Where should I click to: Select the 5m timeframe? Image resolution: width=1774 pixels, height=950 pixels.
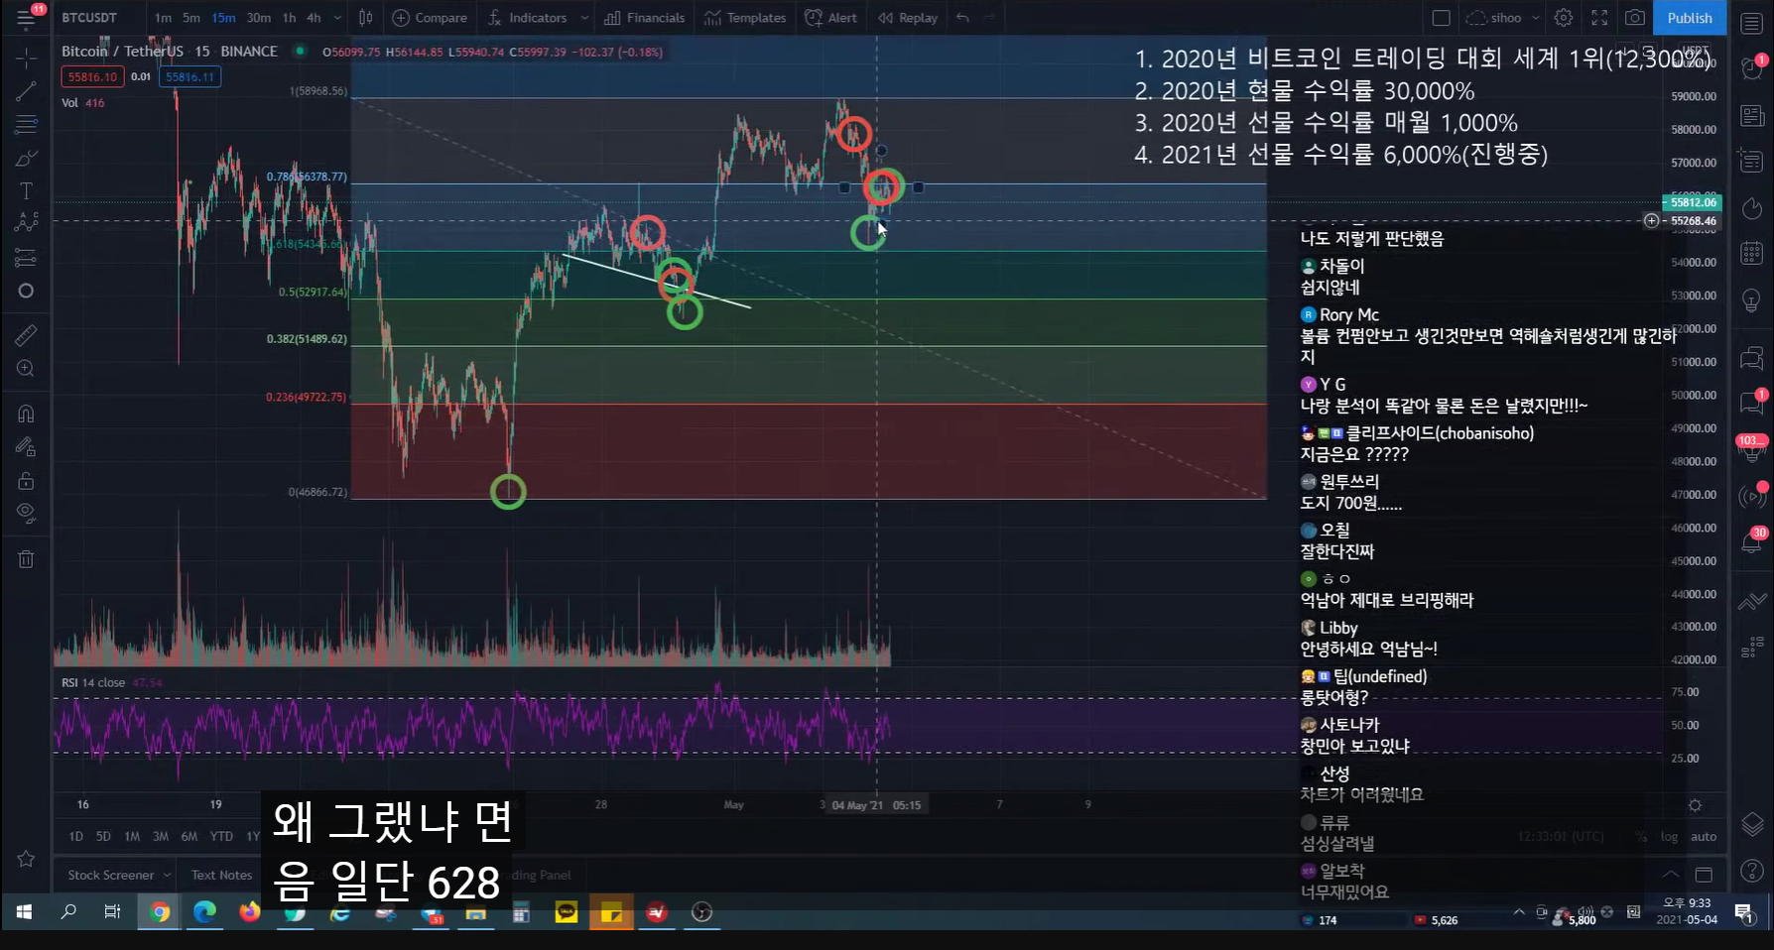191,18
